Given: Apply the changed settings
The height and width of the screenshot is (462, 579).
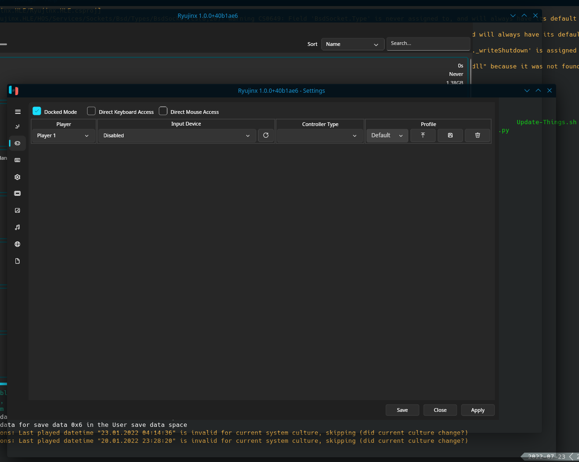Looking at the screenshot, I should 477,410.
